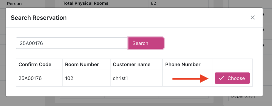Click the 82 rooms value
Screen dimensions: 272x106
(x=153, y=3)
